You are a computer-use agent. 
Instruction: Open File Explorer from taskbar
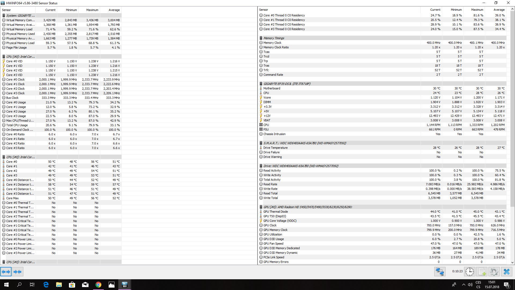point(59,285)
